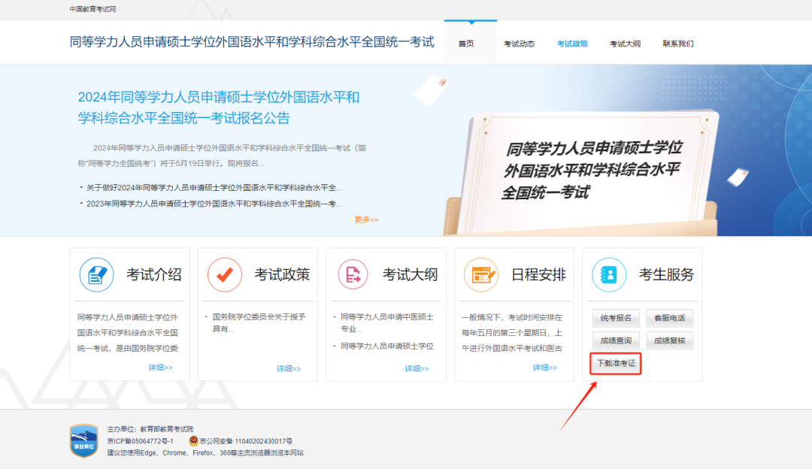Click the highlighted 下载准考证 button
The image size is (812, 469).
point(615,363)
